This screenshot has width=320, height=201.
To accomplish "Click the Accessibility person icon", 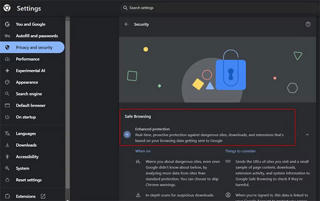I will click(x=7, y=156).
